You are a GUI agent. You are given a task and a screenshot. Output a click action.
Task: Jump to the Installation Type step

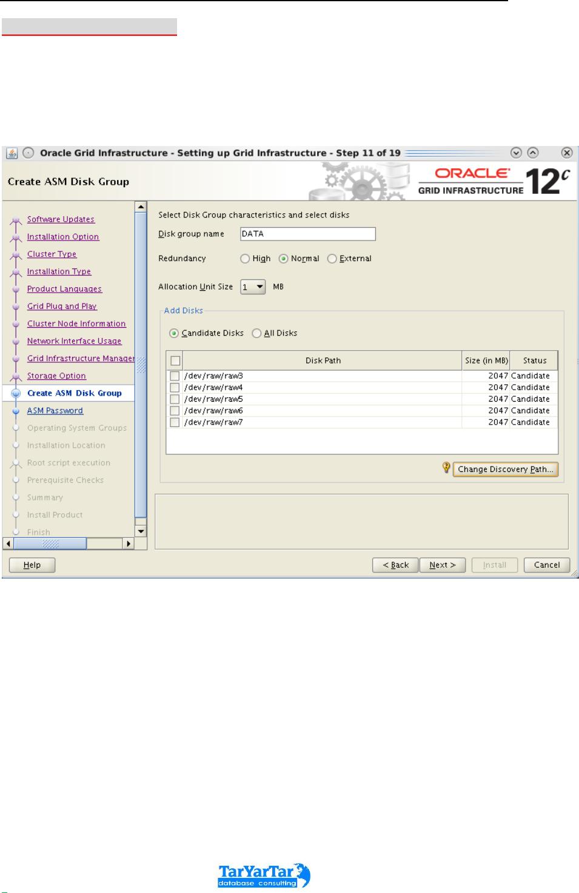[59, 272]
